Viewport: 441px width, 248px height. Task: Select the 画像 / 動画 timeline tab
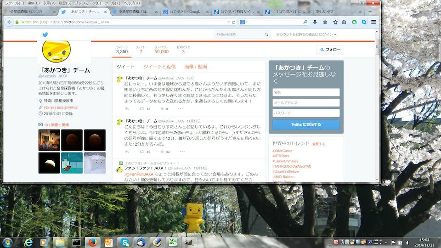tap(196, 67)
